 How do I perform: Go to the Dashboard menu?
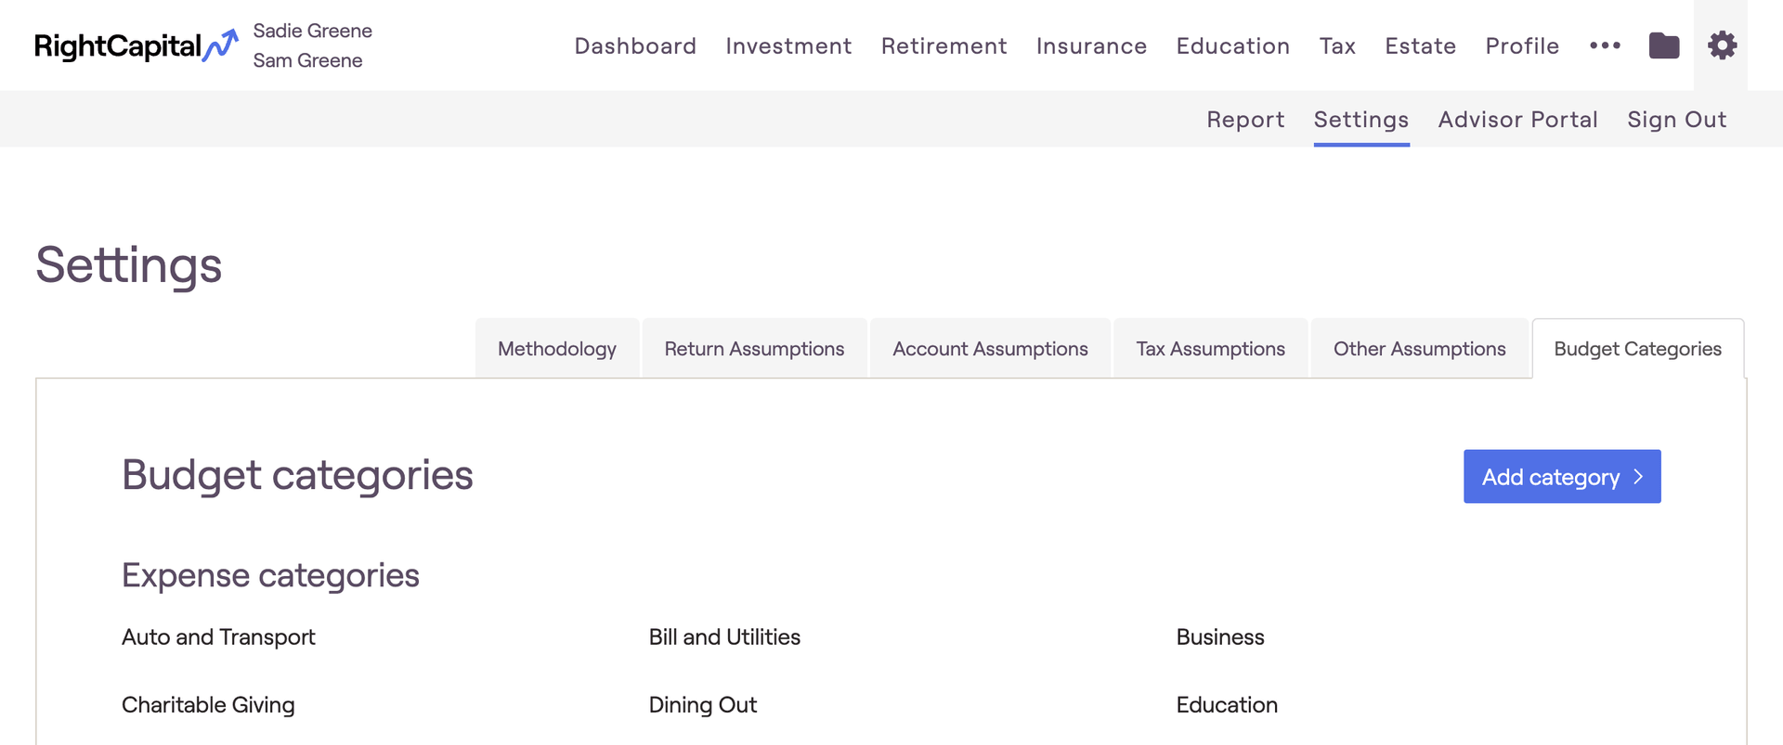[635, 45]
